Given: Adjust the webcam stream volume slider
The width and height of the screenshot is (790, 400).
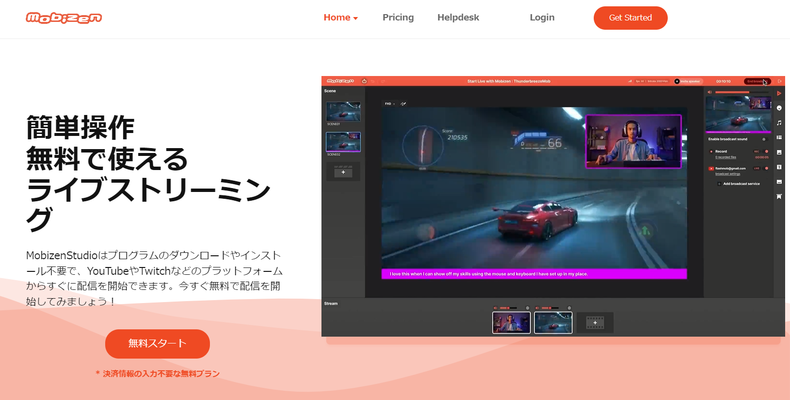Looking at the screenshot, I should point(508,308).
